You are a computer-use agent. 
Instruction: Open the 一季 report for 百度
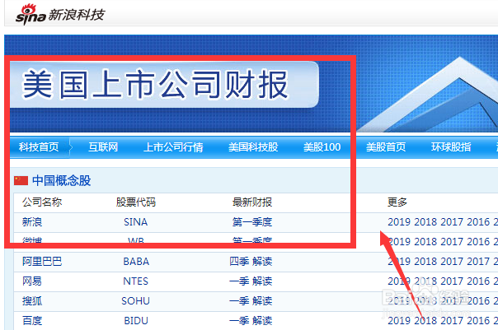(239, 320)
